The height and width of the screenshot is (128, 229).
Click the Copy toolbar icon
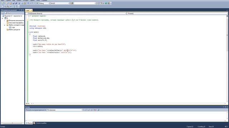tap(22, 3)
